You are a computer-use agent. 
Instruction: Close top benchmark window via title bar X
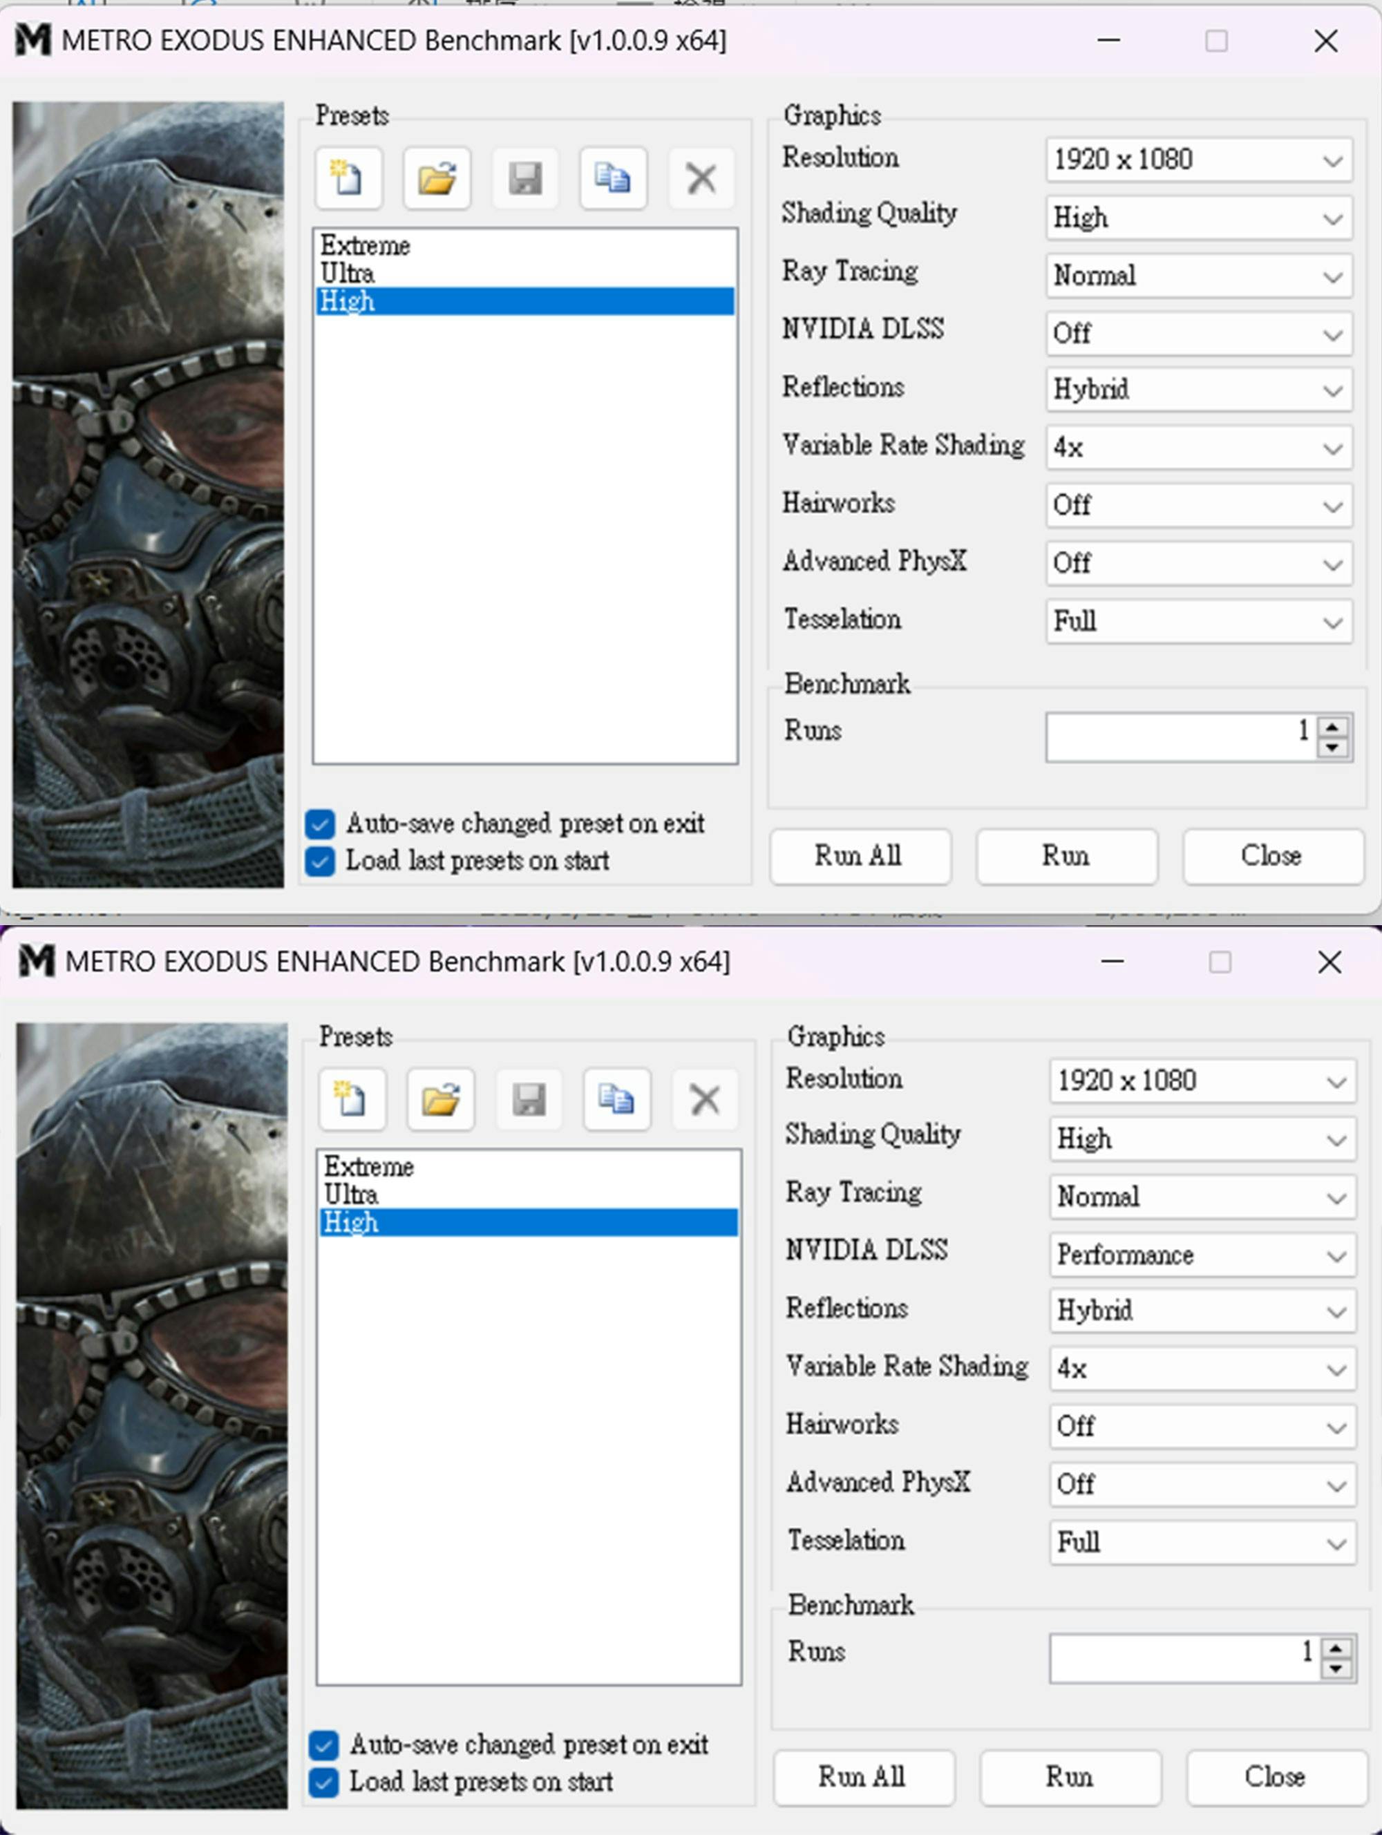click(x=1325, y=40)
